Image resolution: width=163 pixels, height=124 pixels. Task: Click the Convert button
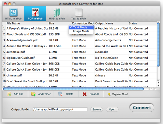pos(142,108)
